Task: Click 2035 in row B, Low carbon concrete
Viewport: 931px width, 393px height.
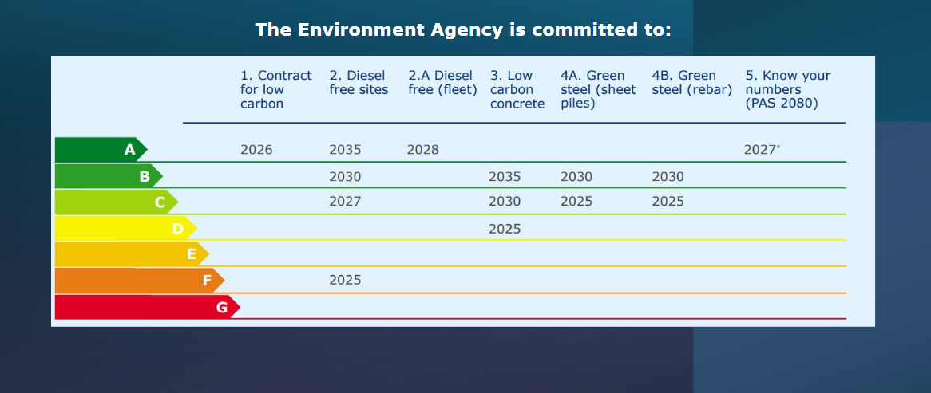Action: [x=505, y=177]
